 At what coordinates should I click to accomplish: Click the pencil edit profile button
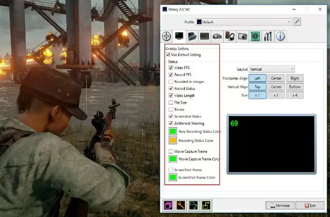click(297, 21)
